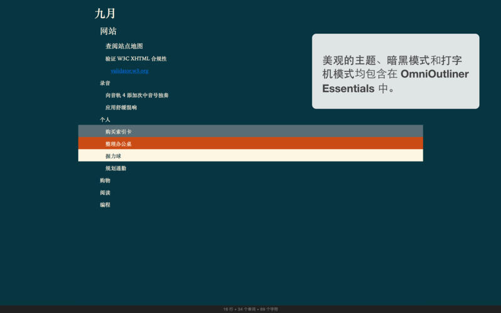Viewport: 501px width, 313px height.
Task: Select the 网站 section row
Action: pos(108,31)
